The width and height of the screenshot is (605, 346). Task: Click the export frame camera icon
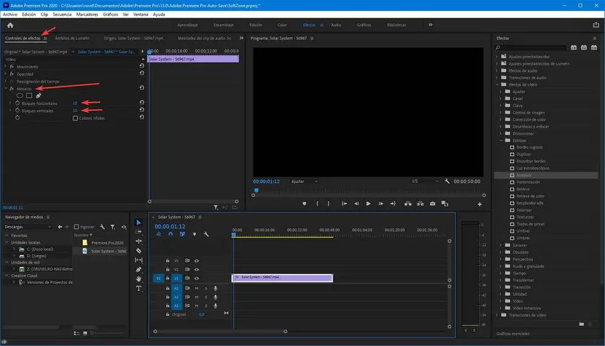click(433, 203)
